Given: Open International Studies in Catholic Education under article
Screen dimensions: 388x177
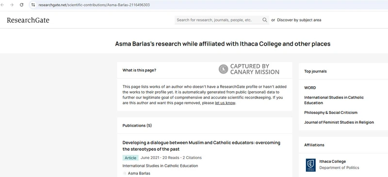Looking at the screenshot, I should tap(160, 166).
